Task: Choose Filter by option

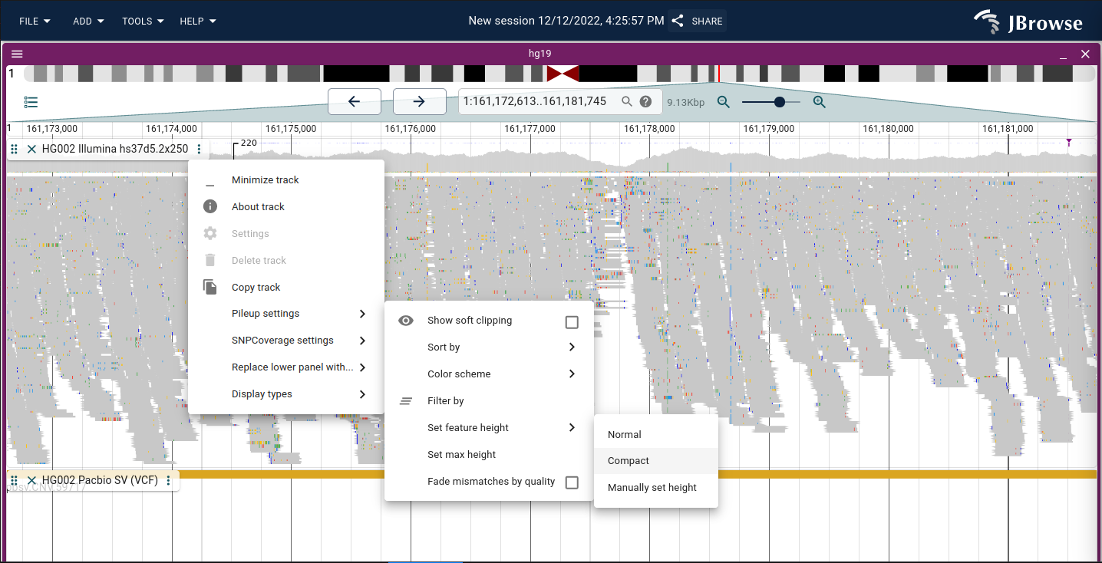Action: [489, 401]
